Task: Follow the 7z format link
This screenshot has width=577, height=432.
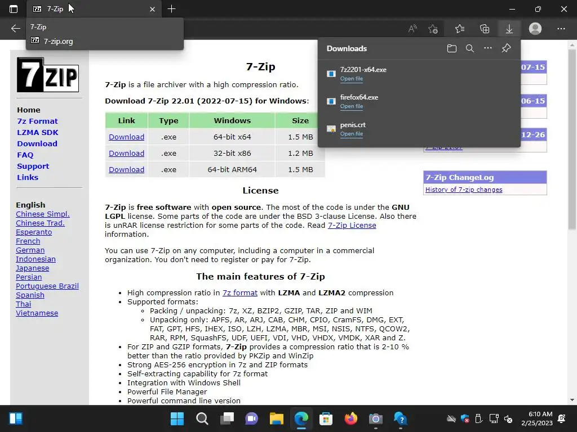Action: (x=240, y=292)
